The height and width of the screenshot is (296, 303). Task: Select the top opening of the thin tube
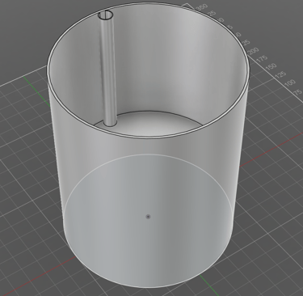(106, 15)
